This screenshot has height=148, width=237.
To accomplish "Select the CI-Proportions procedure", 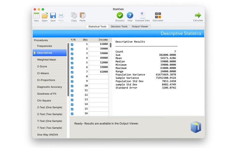I will click(x=49, y=80).
